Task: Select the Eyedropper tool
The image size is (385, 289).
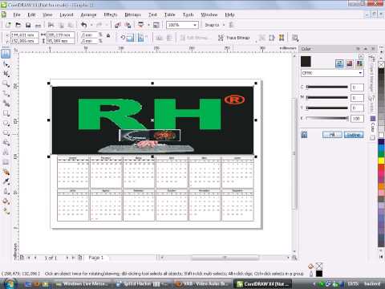Action: pyautogui.click(x=6, y=181)
